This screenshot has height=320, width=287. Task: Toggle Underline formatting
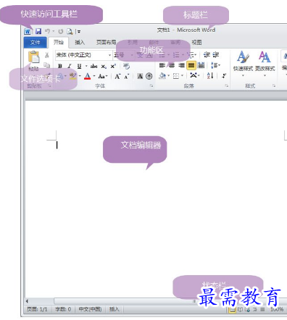(x=79, y=66)
